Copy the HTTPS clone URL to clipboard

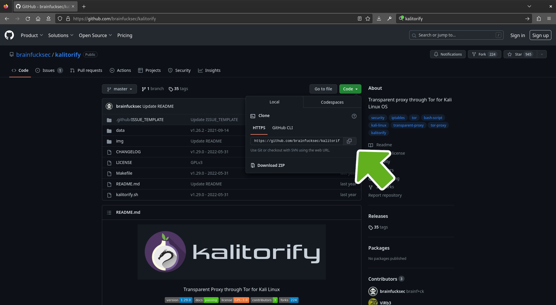[349, 141]
